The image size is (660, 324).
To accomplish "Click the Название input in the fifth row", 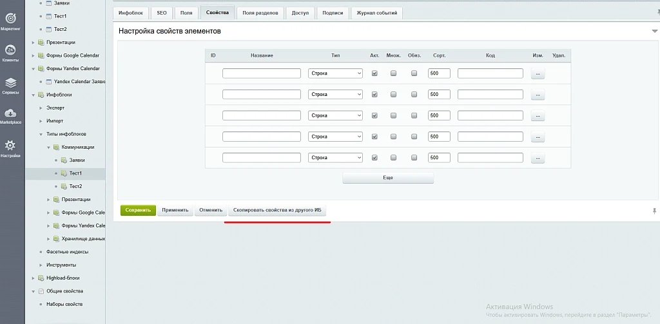I will [x=262, y=158].
